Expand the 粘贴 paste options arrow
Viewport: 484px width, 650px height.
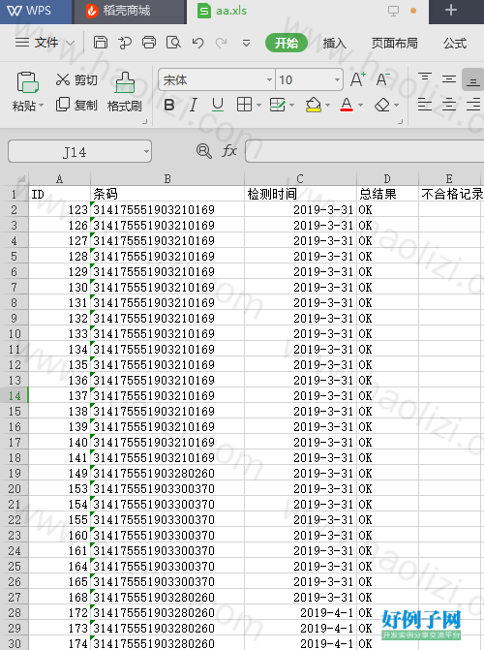pyautogui.click(x=41, y=106)
